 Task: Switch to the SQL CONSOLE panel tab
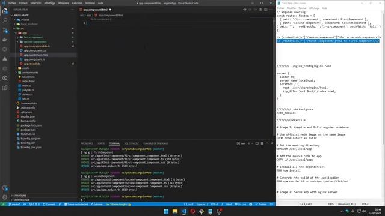(131, 143)
